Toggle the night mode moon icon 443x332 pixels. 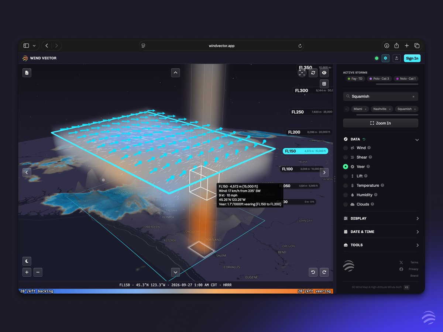click(27, 261)
